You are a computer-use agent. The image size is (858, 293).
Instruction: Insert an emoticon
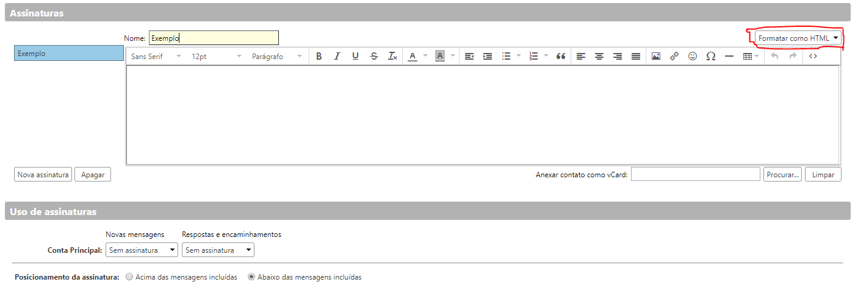point(693,56)
